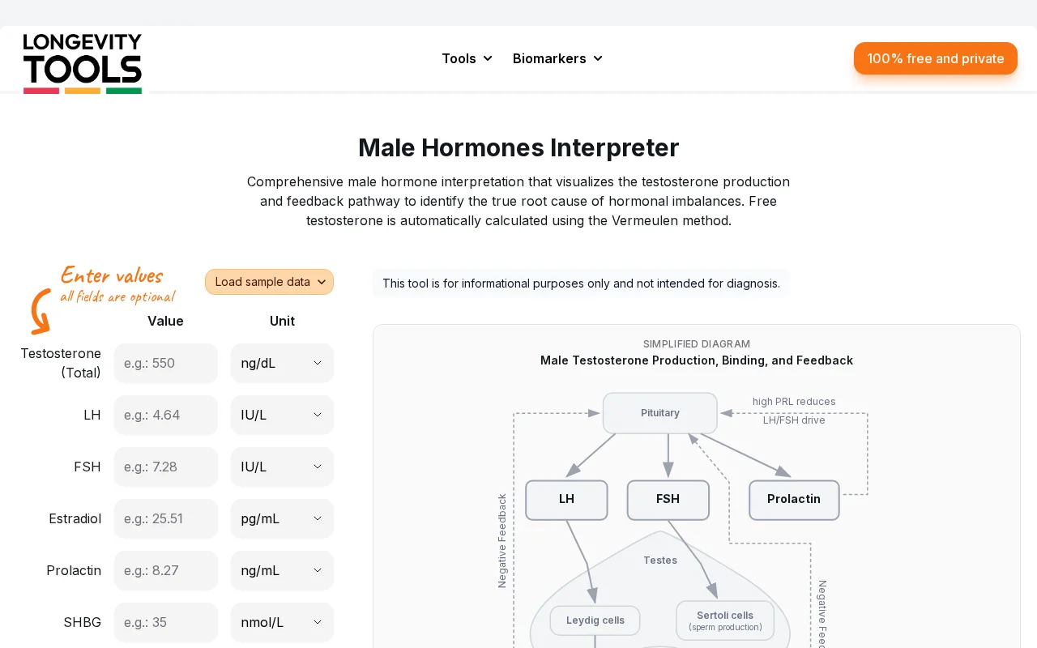1037x648 pixels.
Task: Open the Load sample data dropdown
Action: [x=269, y=282]
